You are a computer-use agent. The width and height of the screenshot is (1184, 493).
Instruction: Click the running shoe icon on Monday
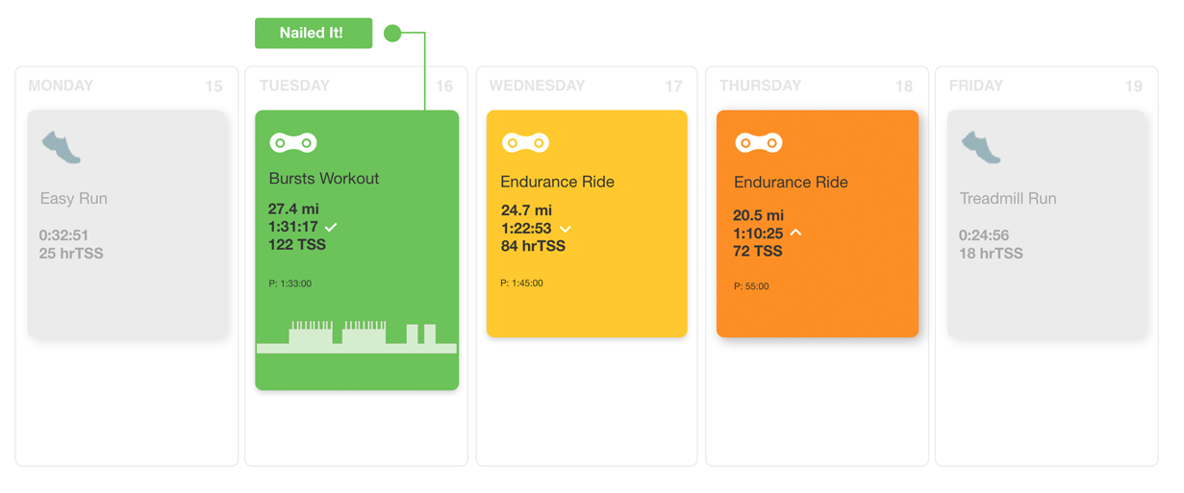(62, 148)
